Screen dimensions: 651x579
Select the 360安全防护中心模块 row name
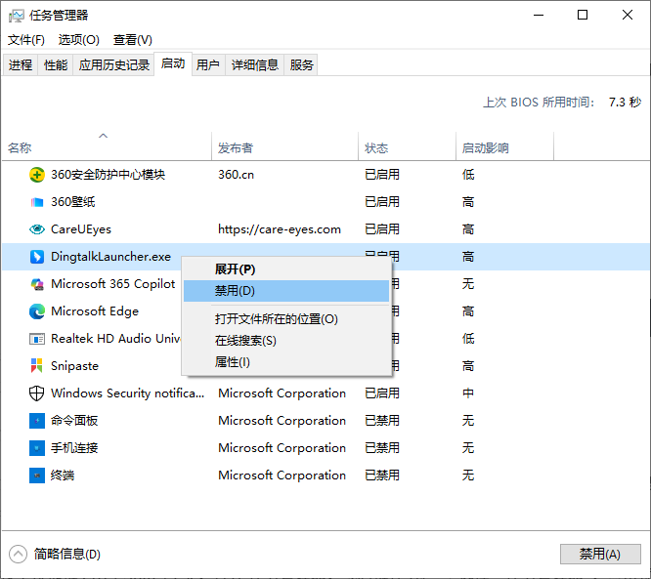click(108, 175)
